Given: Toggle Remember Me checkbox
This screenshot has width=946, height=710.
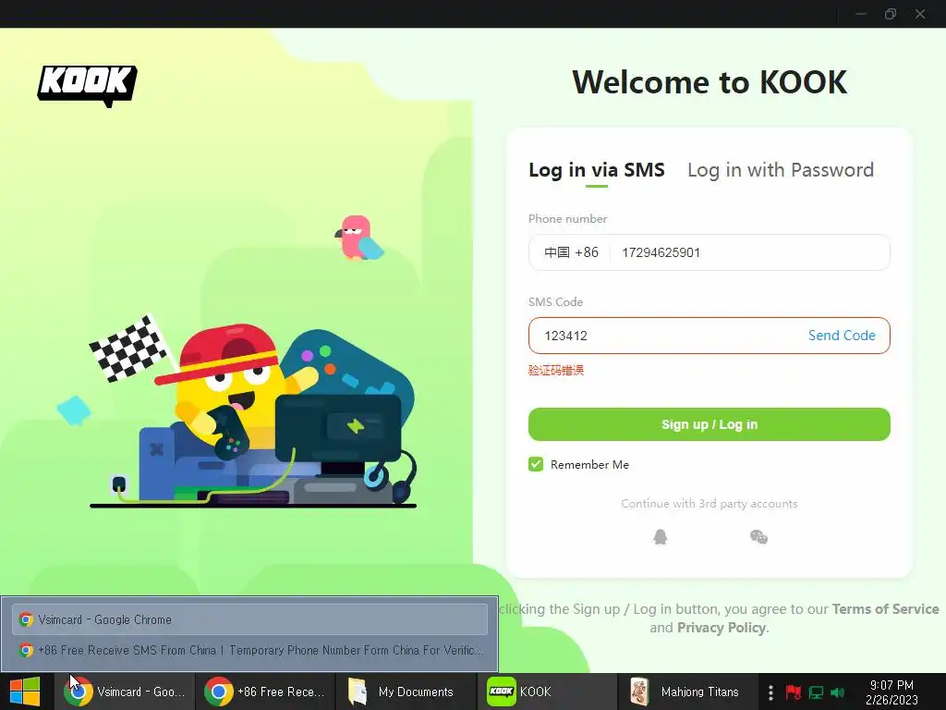Looking at the screenshot, I should (x=536, y=464).
